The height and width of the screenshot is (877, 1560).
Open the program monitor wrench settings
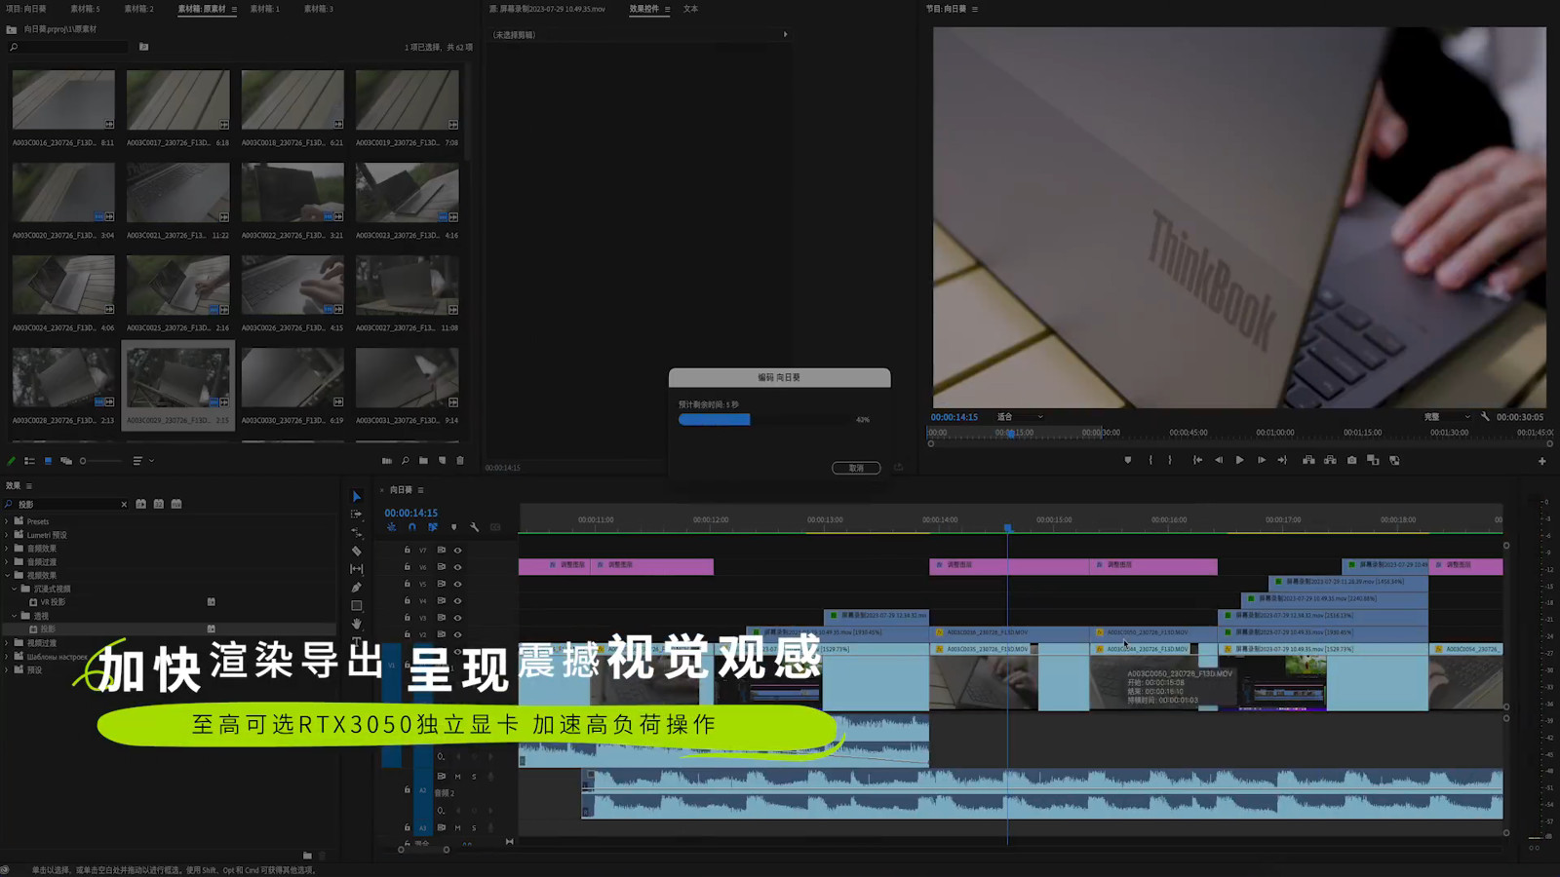[x=1485, y=416]
